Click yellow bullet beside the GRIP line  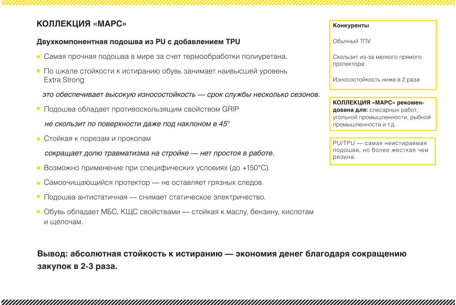pyautogui.click(x=39, y=109)
